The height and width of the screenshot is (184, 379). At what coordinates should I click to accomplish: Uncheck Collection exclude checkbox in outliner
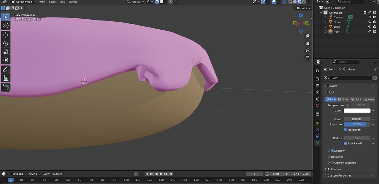[x=365, y=12]
